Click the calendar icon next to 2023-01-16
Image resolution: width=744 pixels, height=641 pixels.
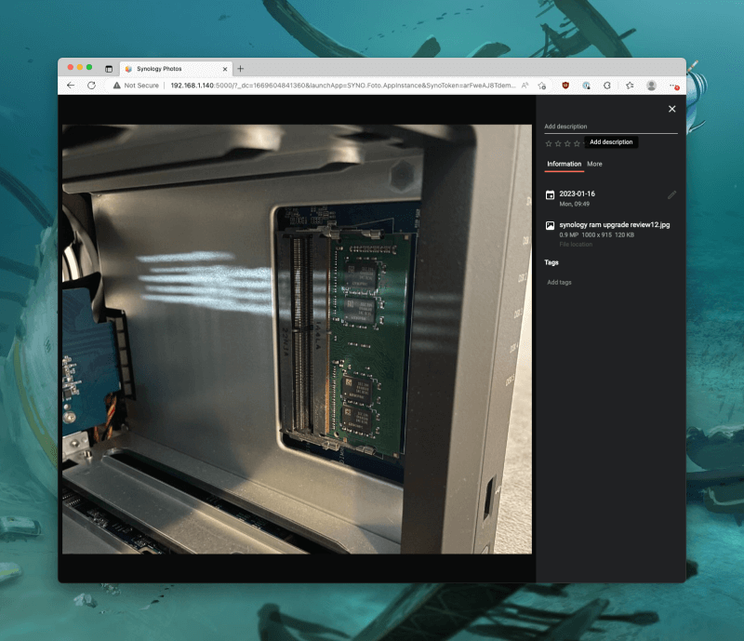pos(550,195)
